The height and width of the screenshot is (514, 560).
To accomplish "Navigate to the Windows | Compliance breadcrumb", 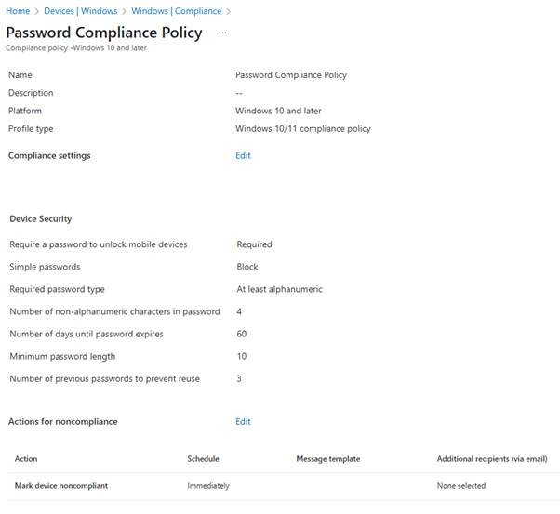I will coord(177,11).
